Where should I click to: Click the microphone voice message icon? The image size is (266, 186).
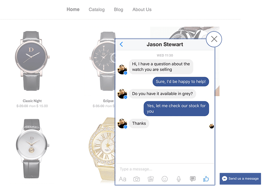coord(179,179)
